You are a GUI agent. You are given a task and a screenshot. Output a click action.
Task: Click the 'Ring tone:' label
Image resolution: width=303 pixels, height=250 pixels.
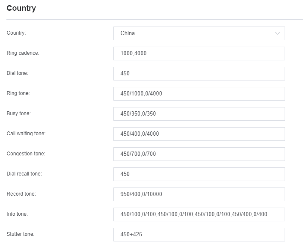coord(18,93)
